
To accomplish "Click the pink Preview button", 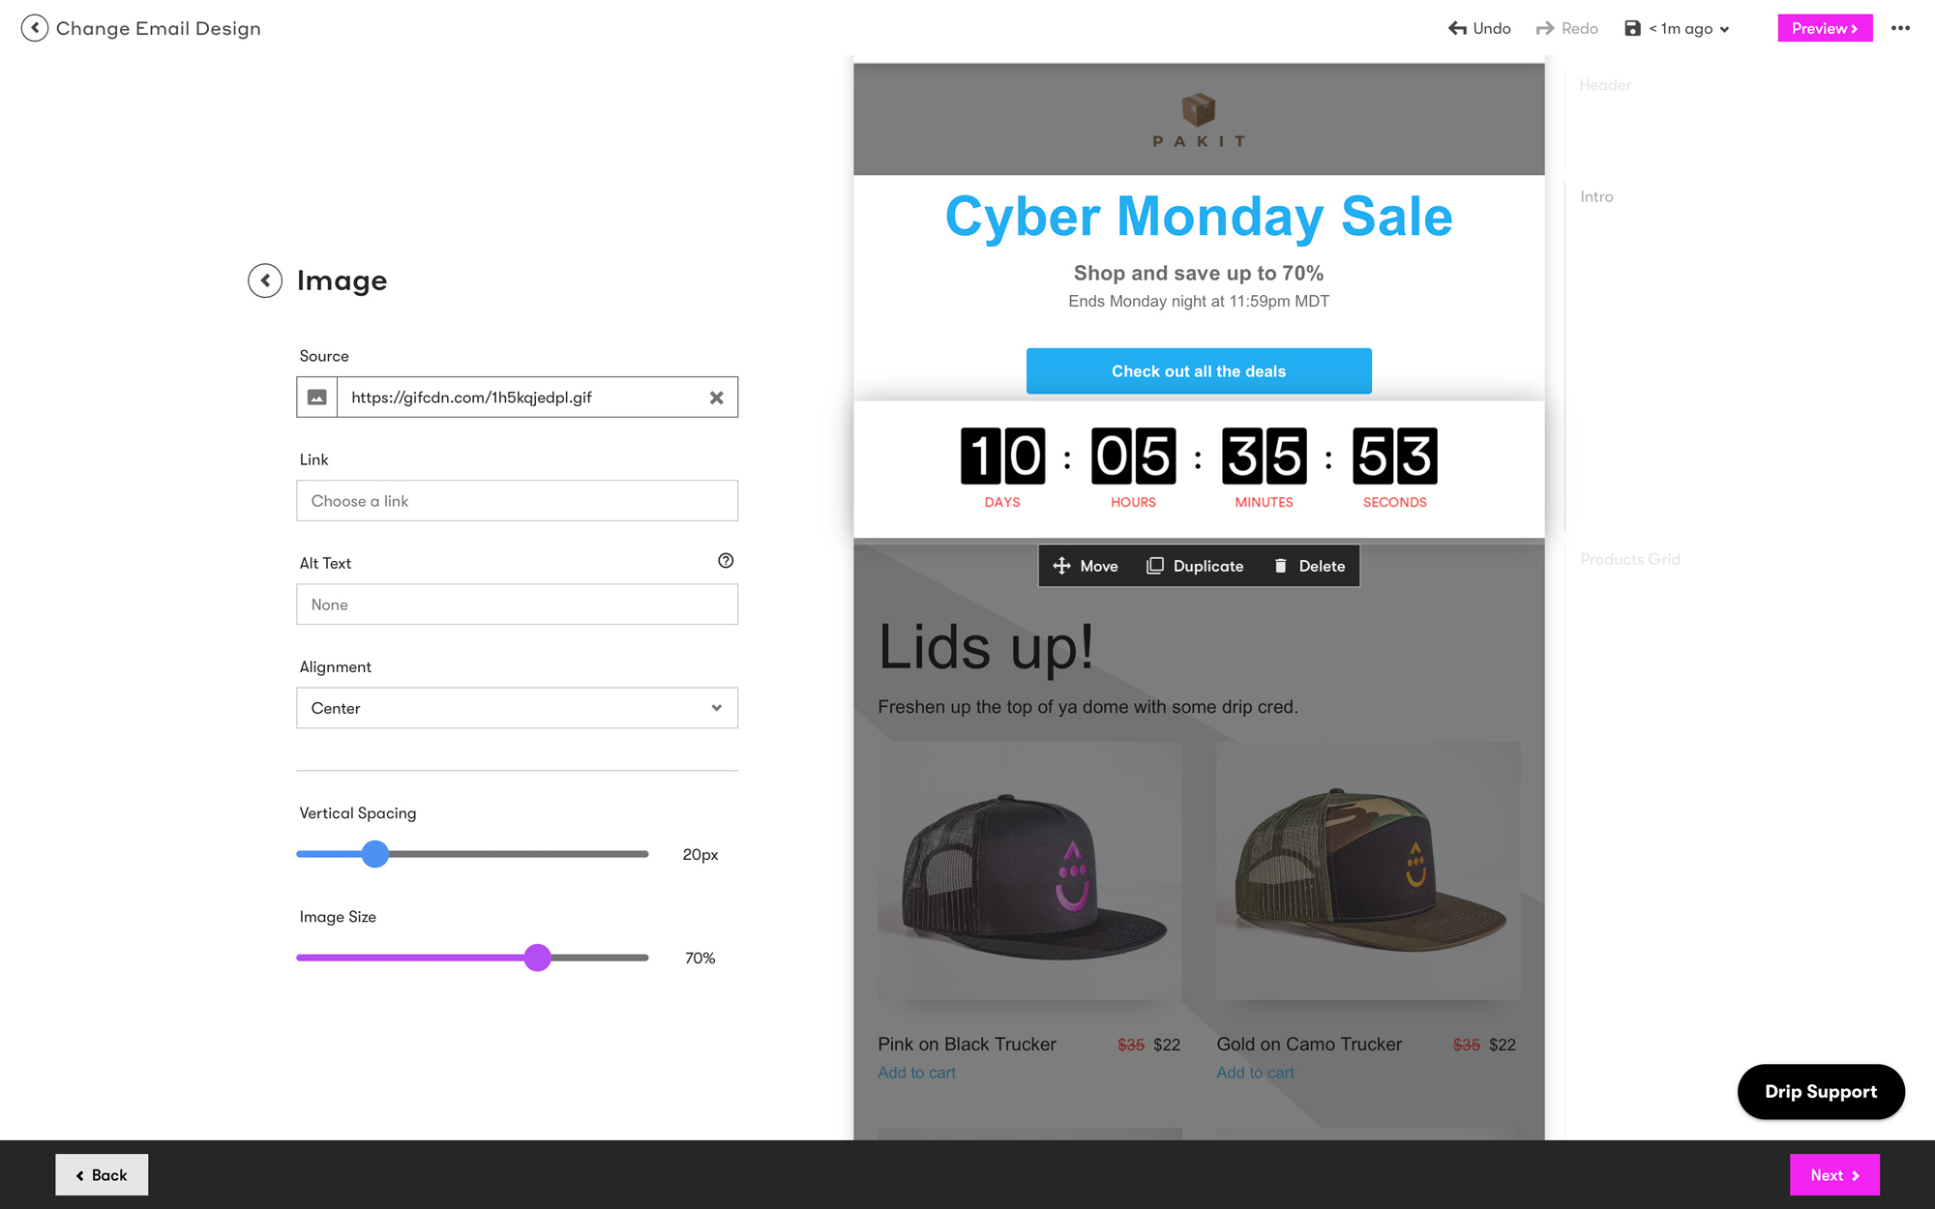I will [1825, 28].
